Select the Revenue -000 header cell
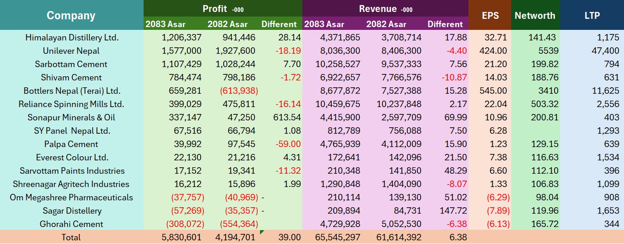The width and height of the screenshot is (624, 244). 385,9
